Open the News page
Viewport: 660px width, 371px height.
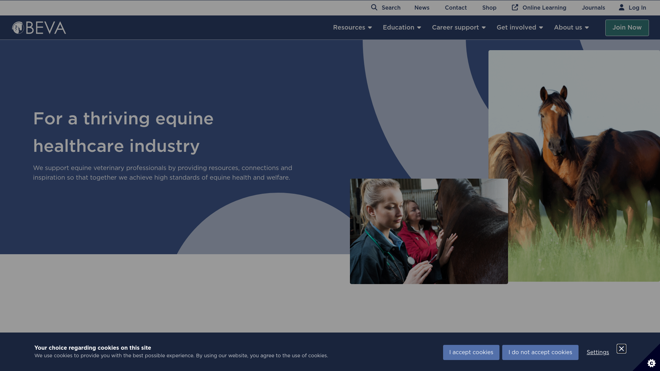tap(422, 8)
